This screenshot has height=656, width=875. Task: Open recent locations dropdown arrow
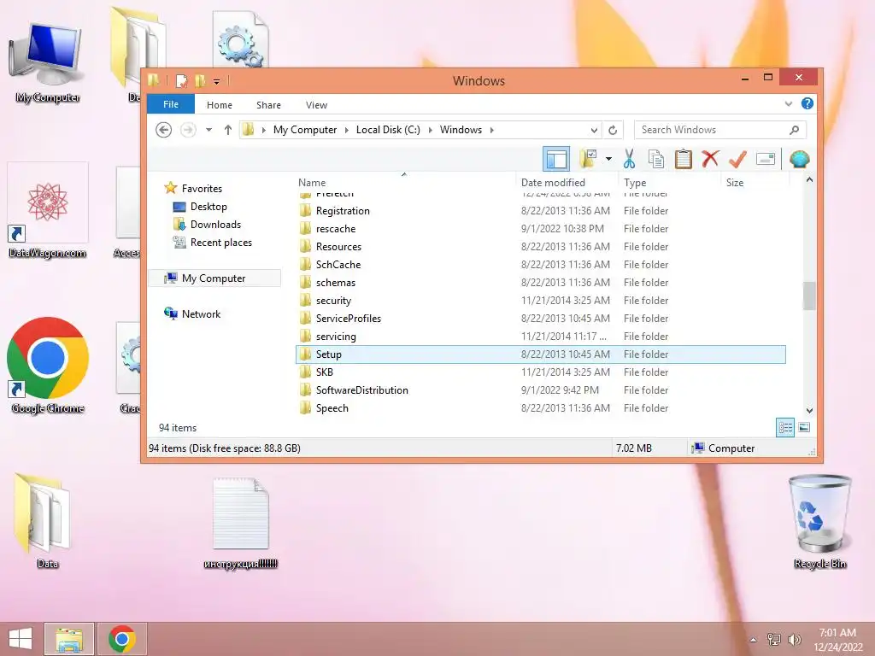[208, 130]
